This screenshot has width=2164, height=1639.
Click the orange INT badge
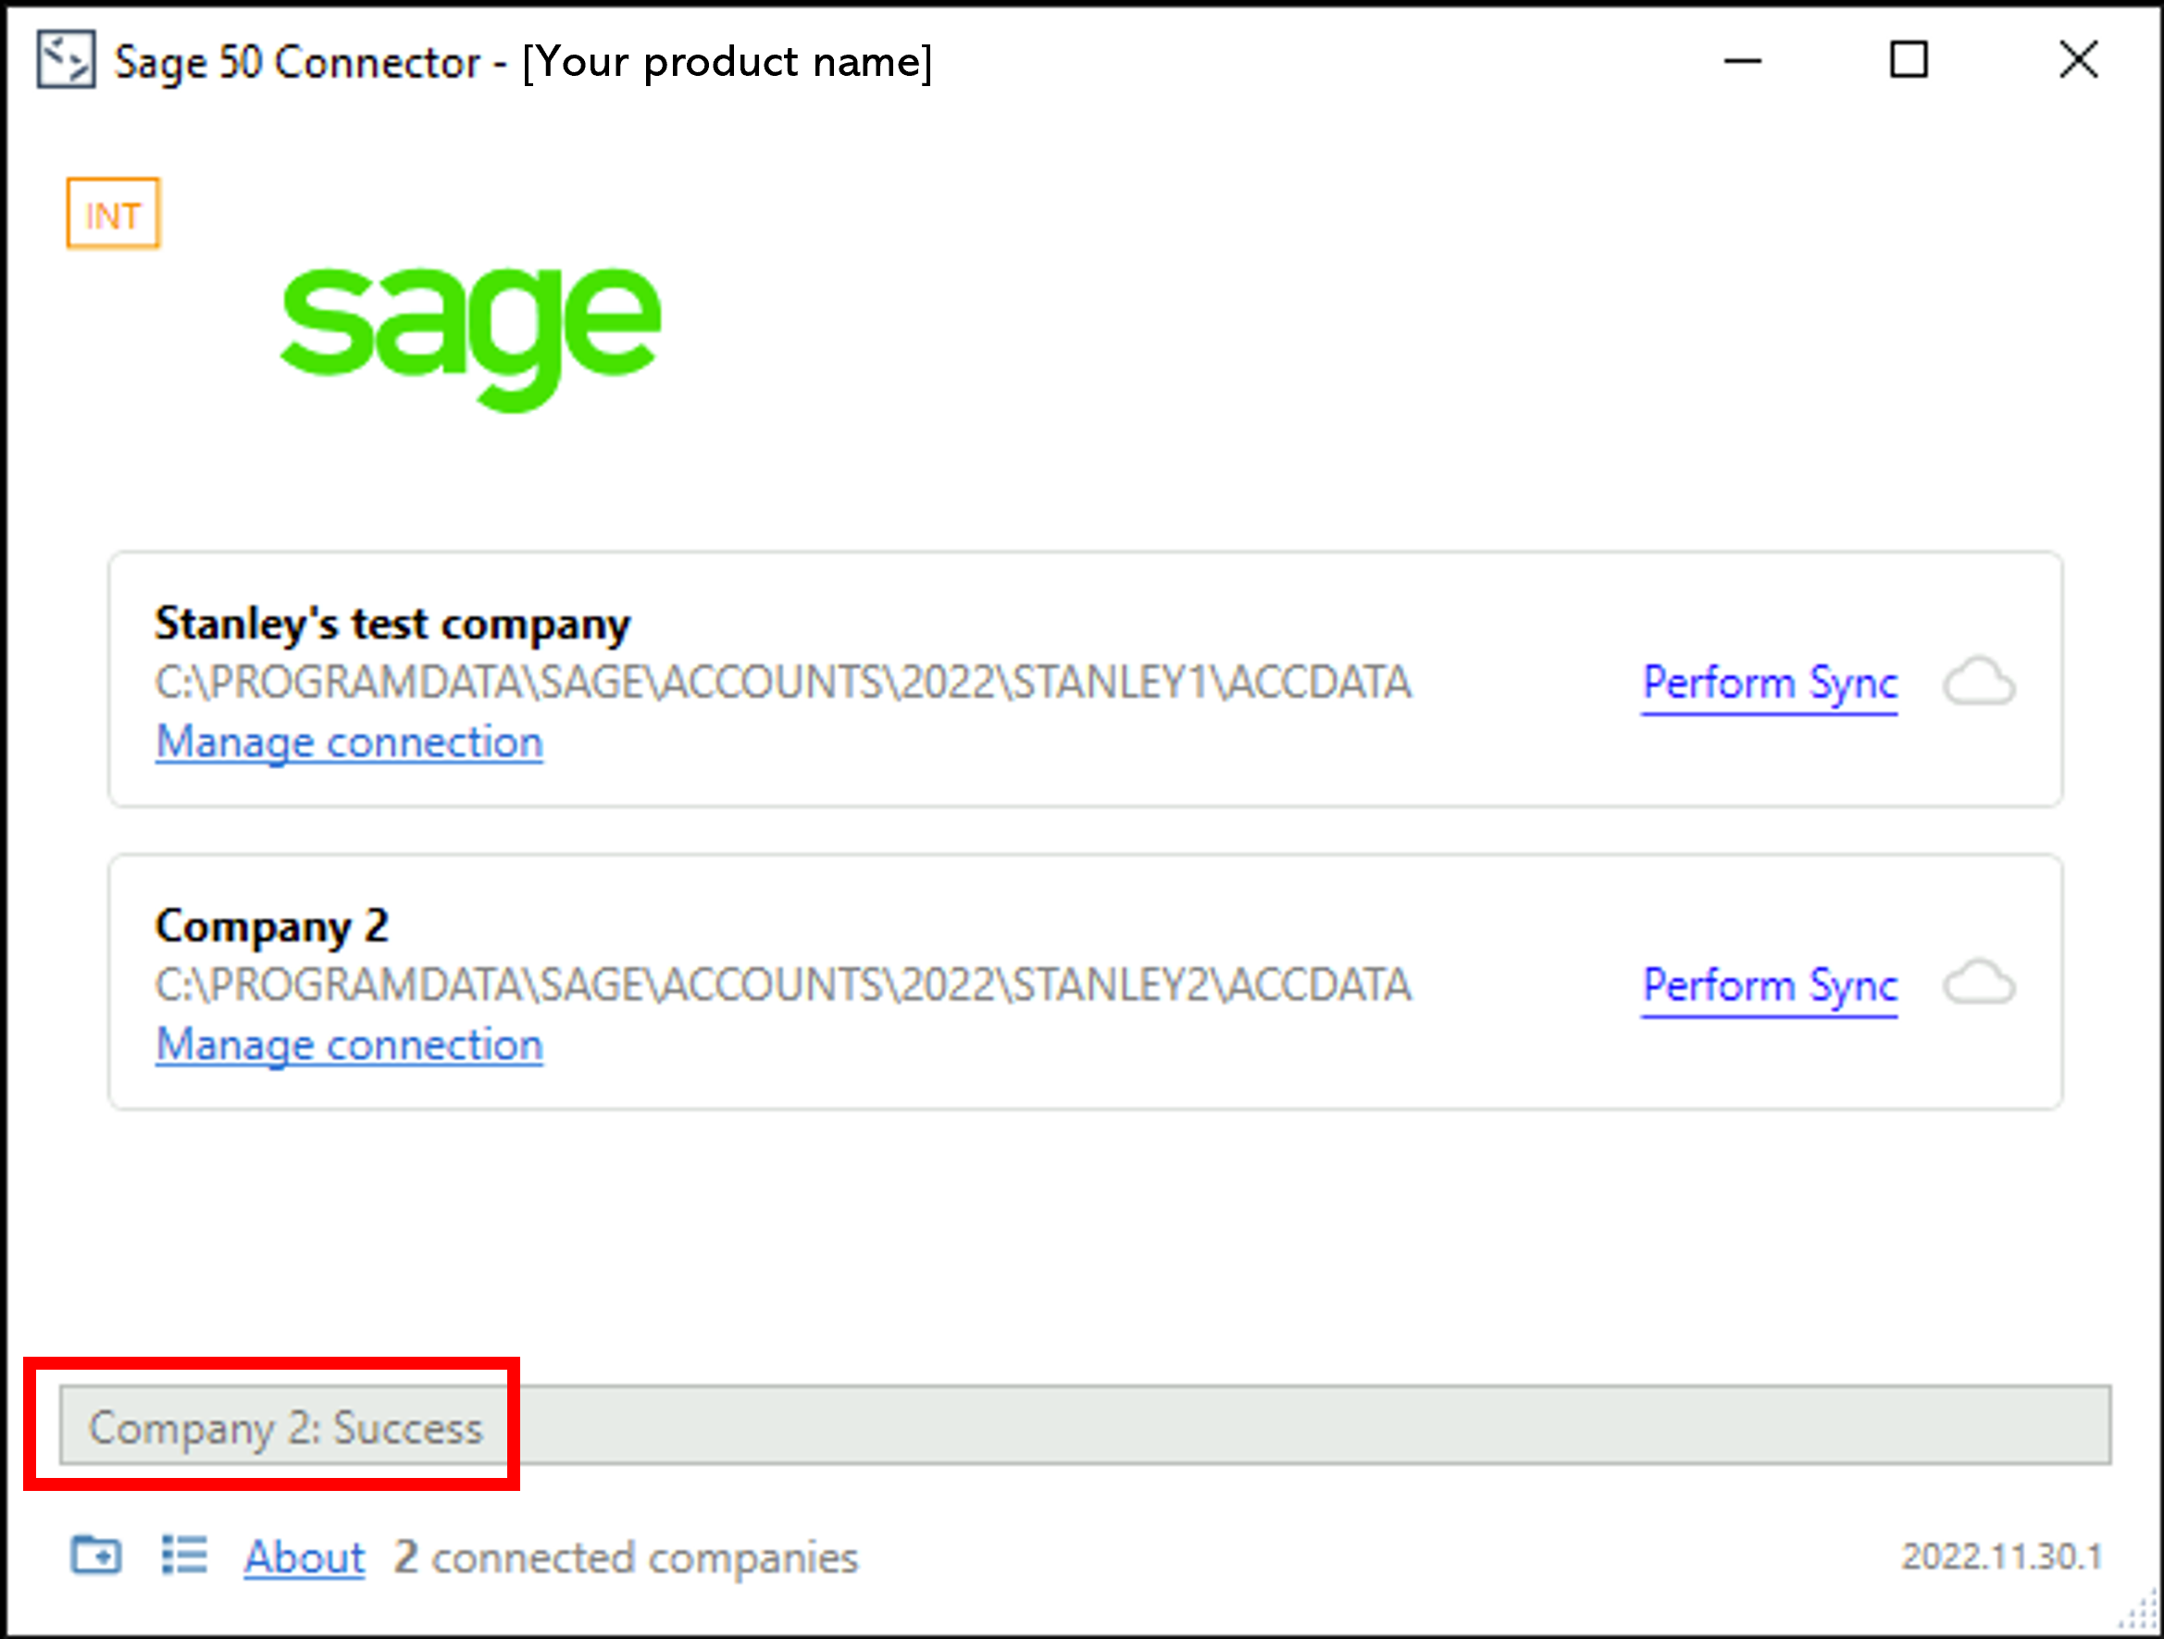click(x=114, y=214)
